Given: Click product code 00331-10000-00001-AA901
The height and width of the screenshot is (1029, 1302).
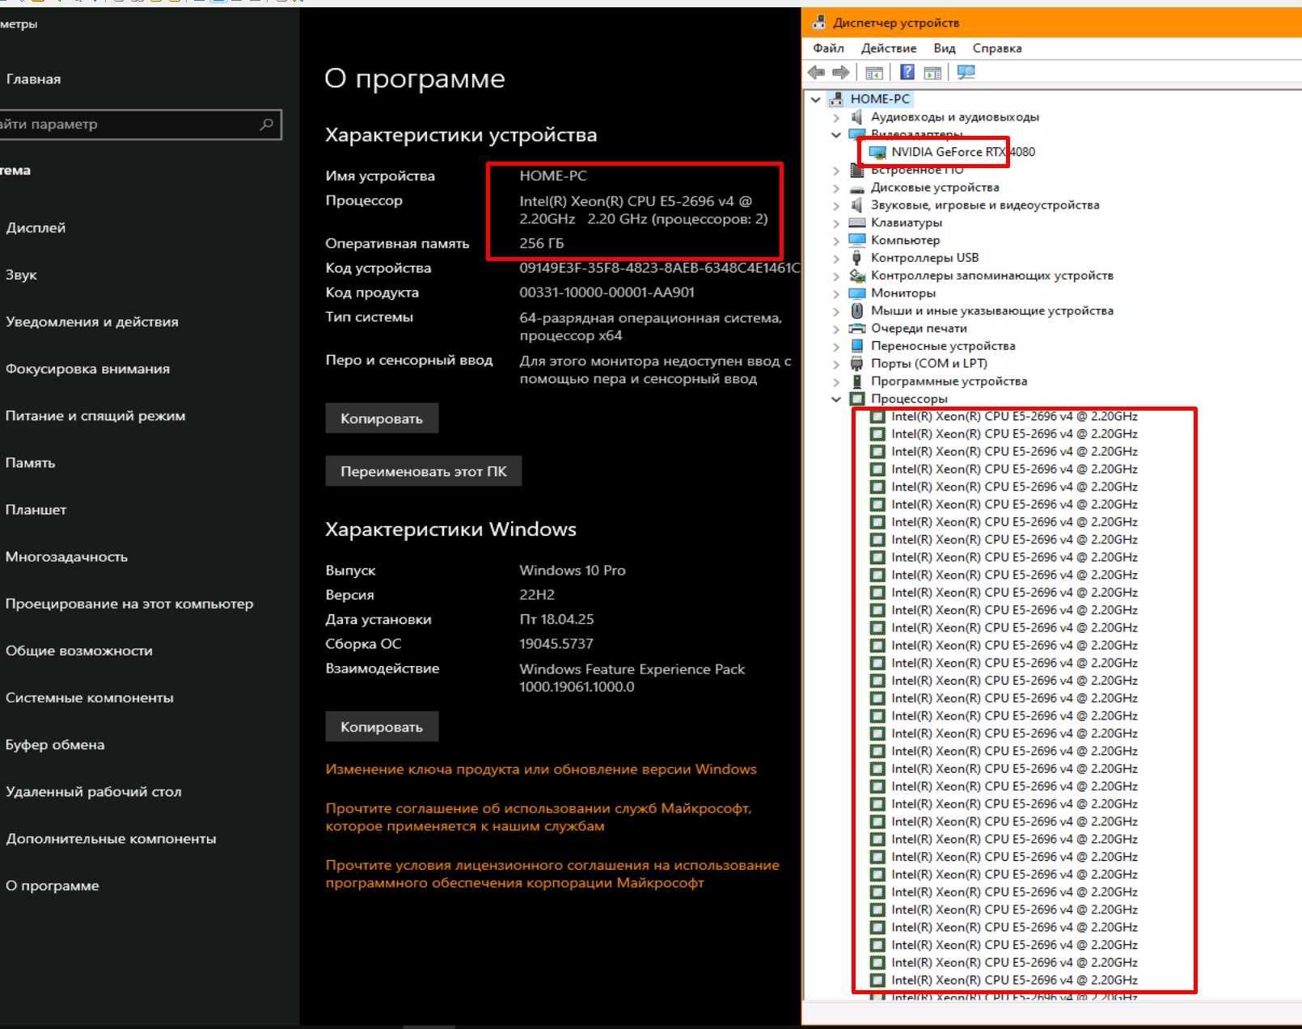Looking at the screenshot, I should (607, 293).
